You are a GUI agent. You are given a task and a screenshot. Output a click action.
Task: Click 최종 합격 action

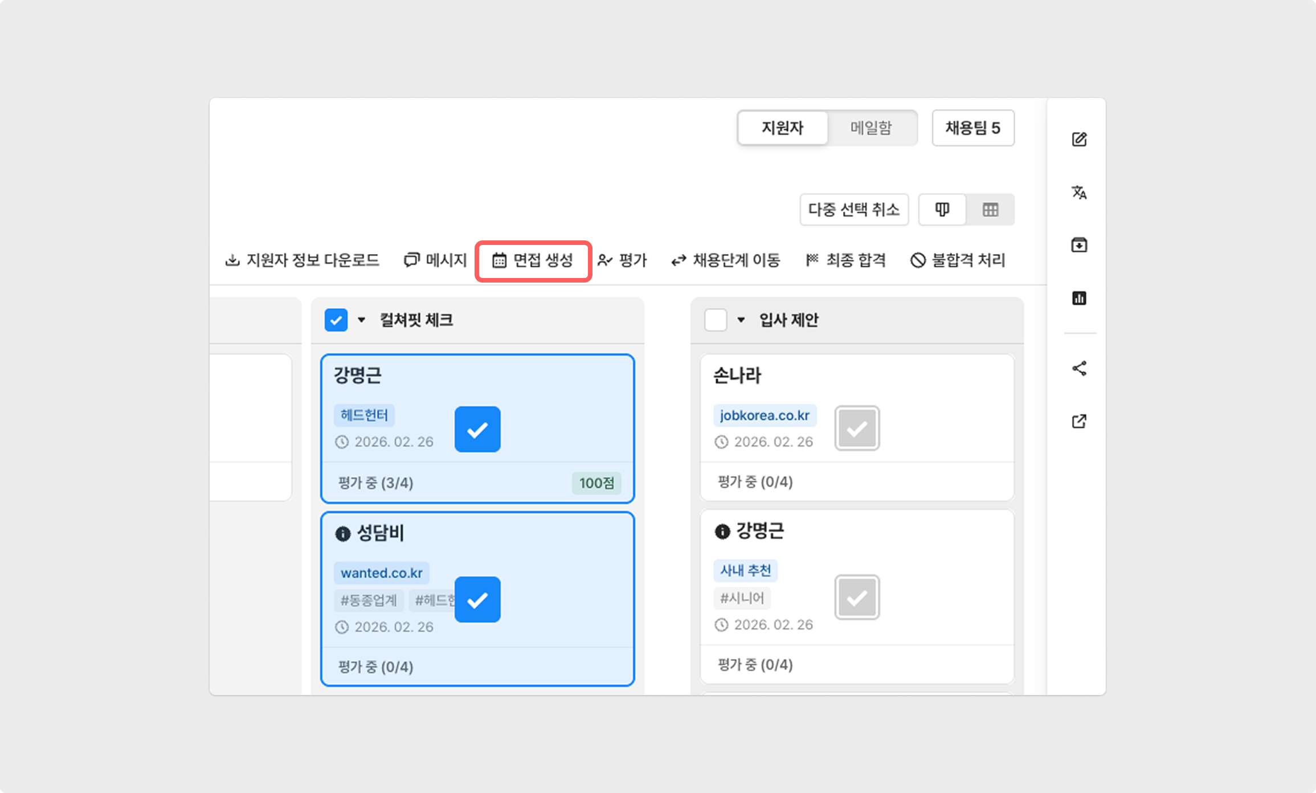(846, 260)
